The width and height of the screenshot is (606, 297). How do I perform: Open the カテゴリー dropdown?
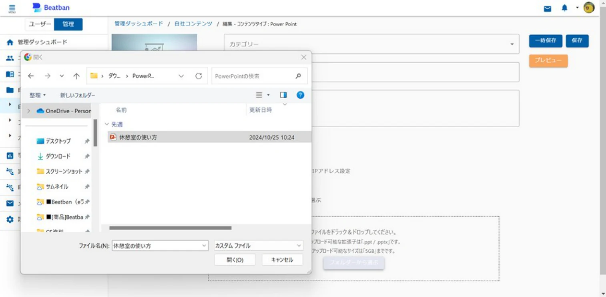click(371, 44)
